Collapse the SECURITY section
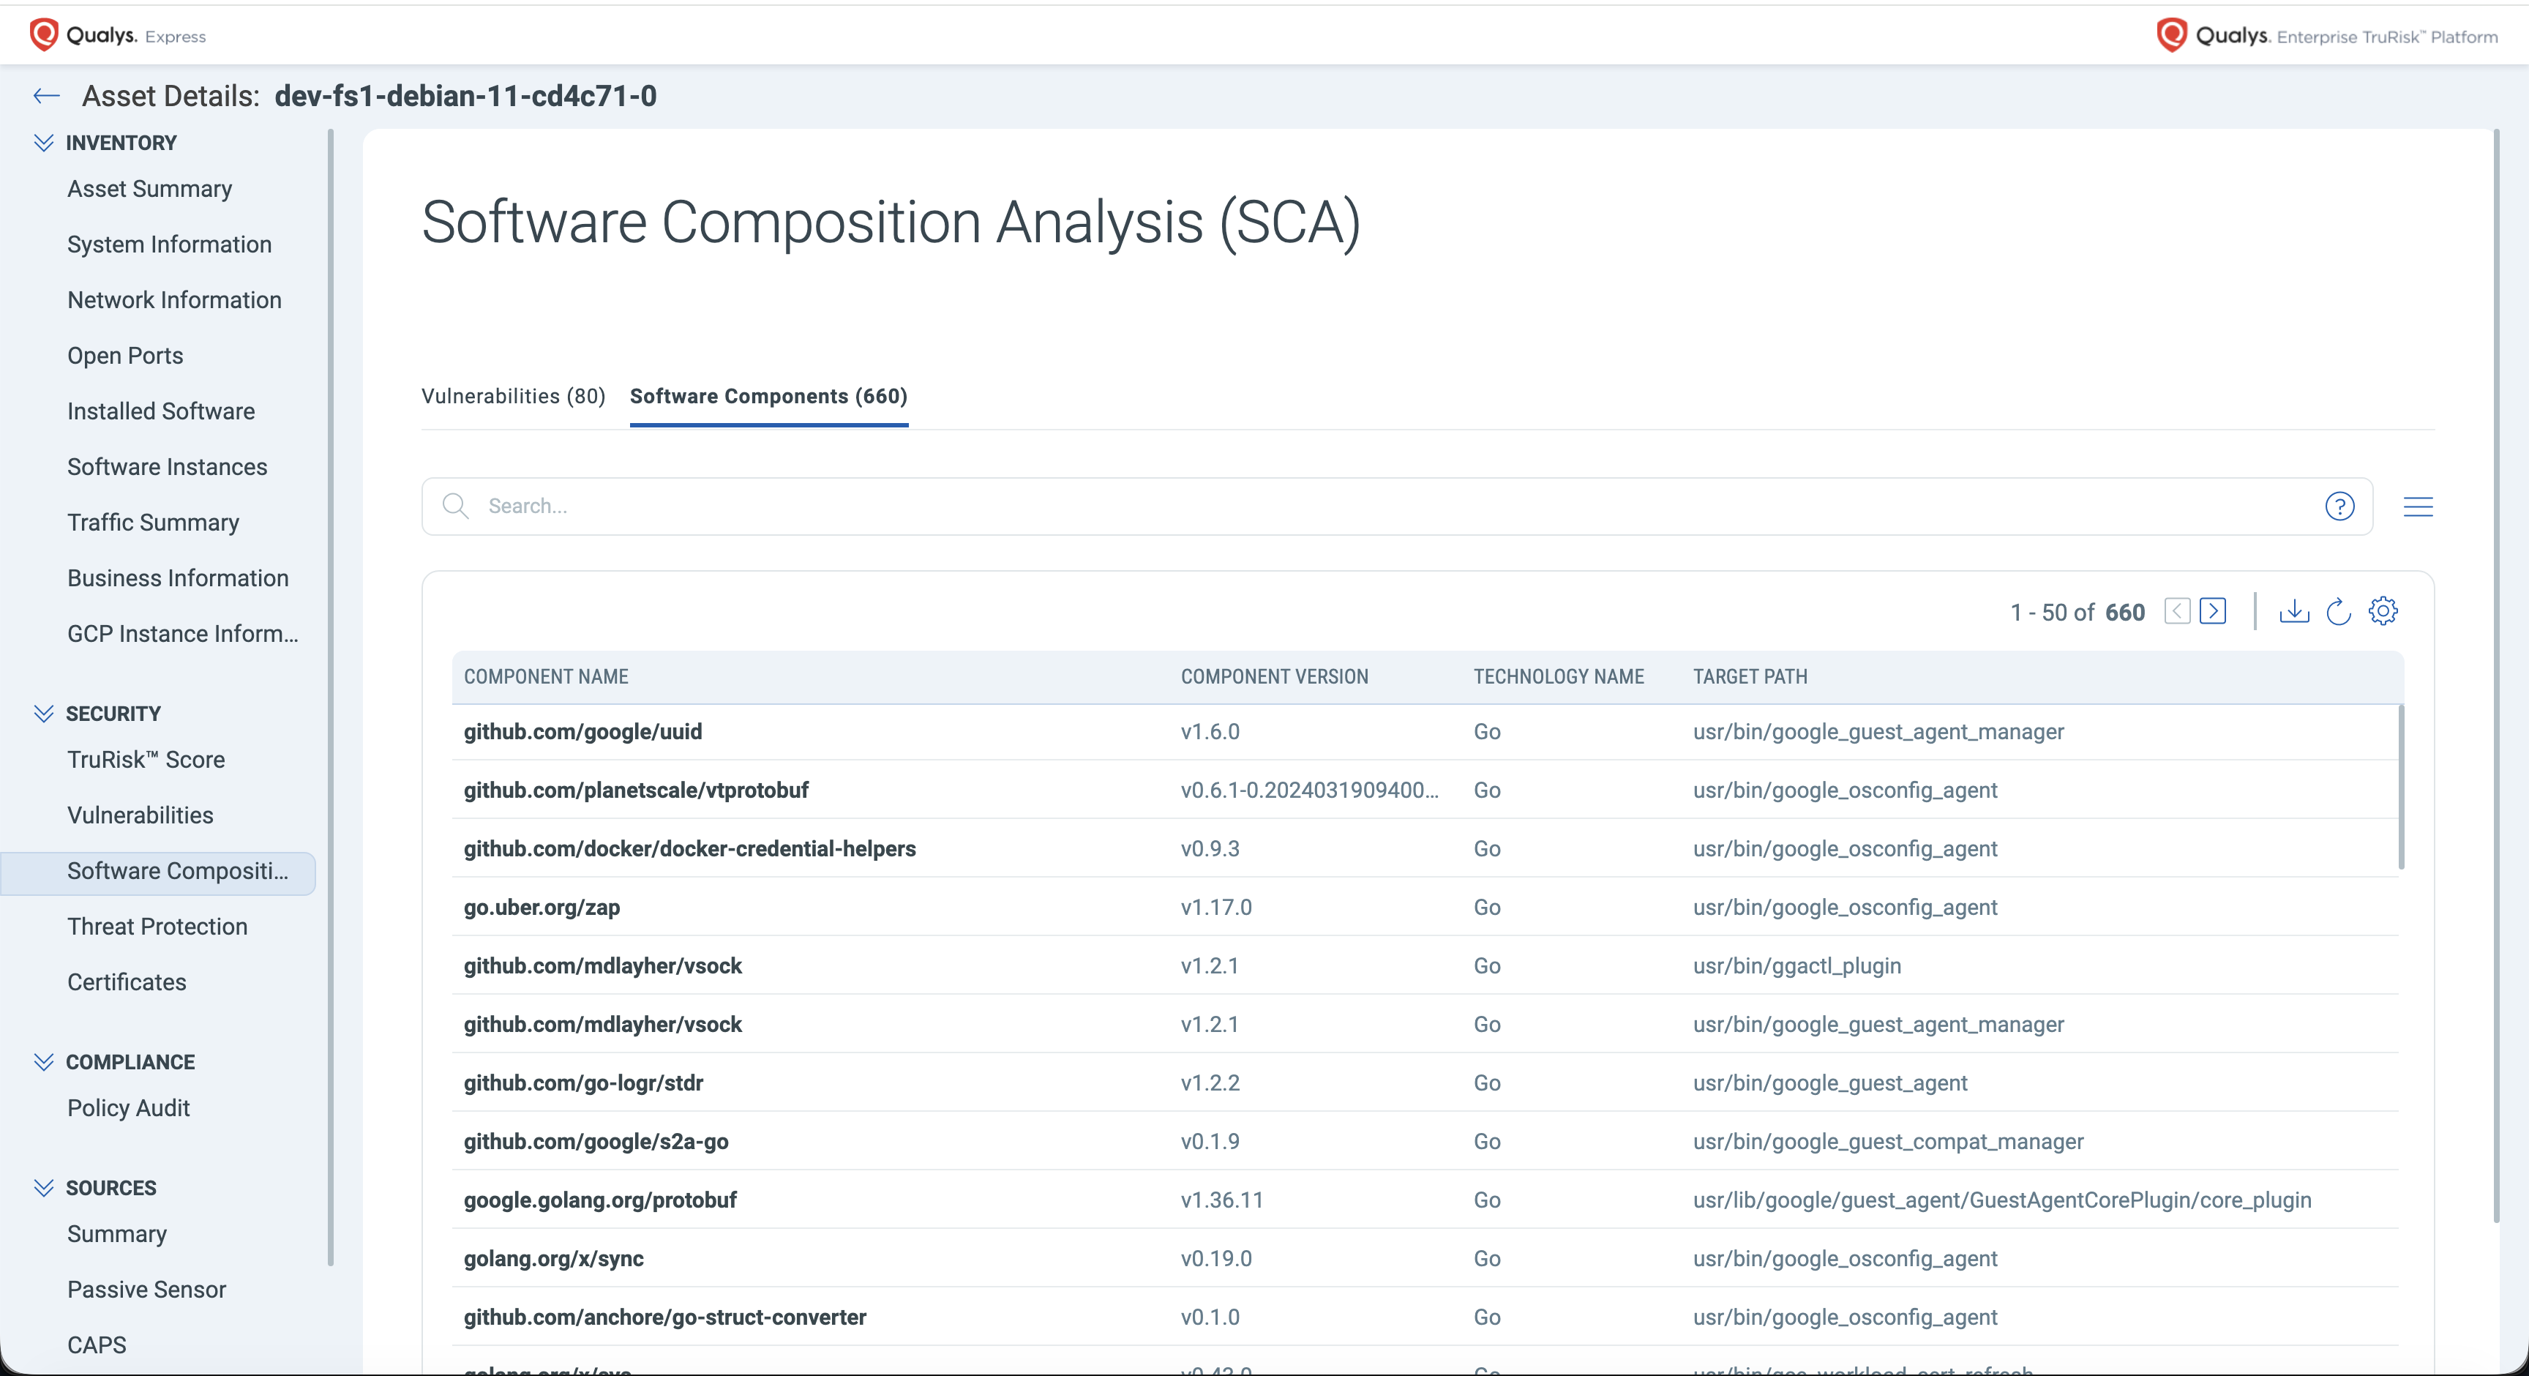 click(43, 713)
